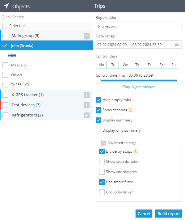This screenshot has width=185, height=220.
Task: Open the date range calendar icon
Action: point(178,44)
